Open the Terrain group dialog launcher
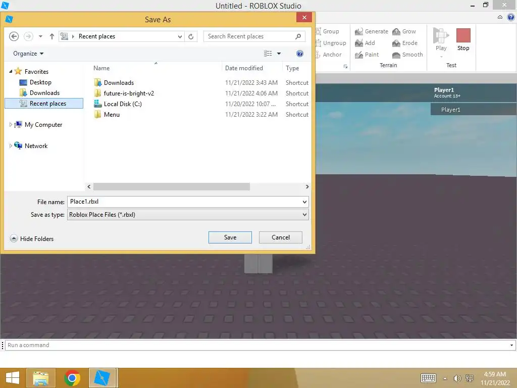 345,66
